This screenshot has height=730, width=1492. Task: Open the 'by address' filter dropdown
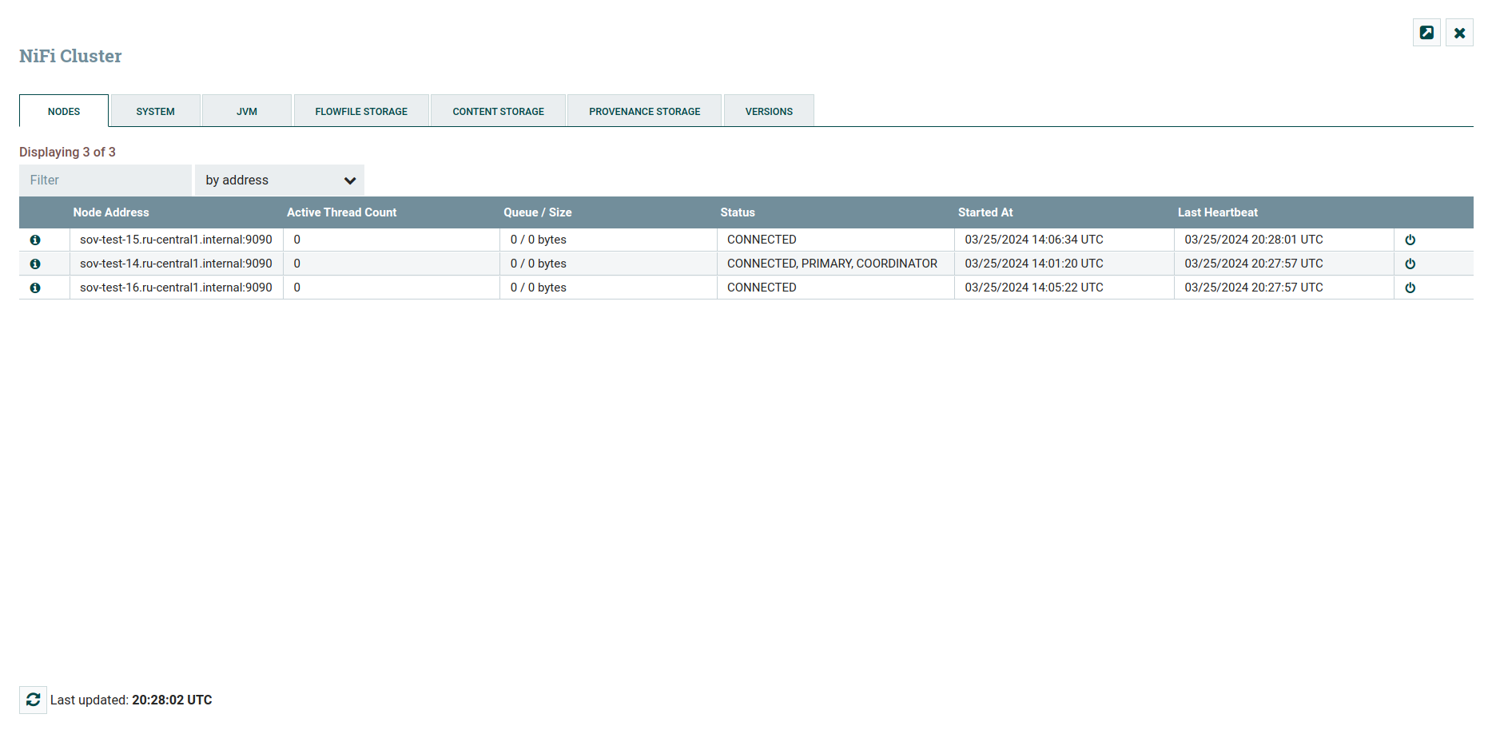coord(280,180)
